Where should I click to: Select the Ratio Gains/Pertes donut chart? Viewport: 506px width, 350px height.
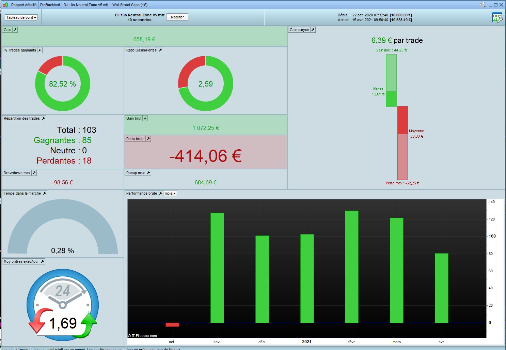(x=206, y=83)
